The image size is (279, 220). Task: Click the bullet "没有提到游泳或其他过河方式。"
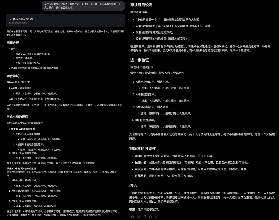click(155, 32)
